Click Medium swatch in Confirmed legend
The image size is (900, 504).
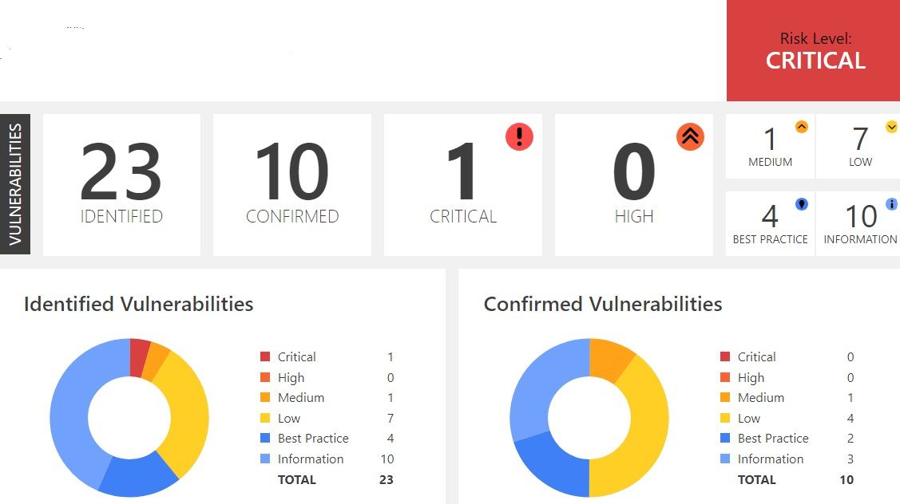[725, 397]
